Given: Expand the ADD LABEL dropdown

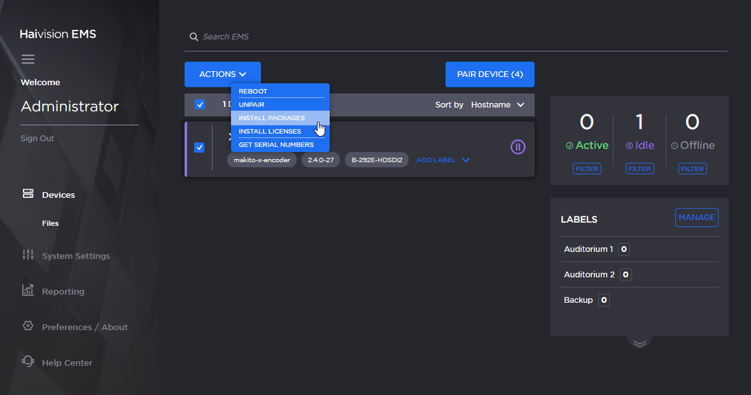Looking at the screenshot, I should click(442, 160).
